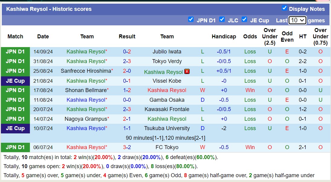Click the red card icon beside Kashiwa Reysol
Viewport: 331px width, 182px height.
click(x=187, y=72)
